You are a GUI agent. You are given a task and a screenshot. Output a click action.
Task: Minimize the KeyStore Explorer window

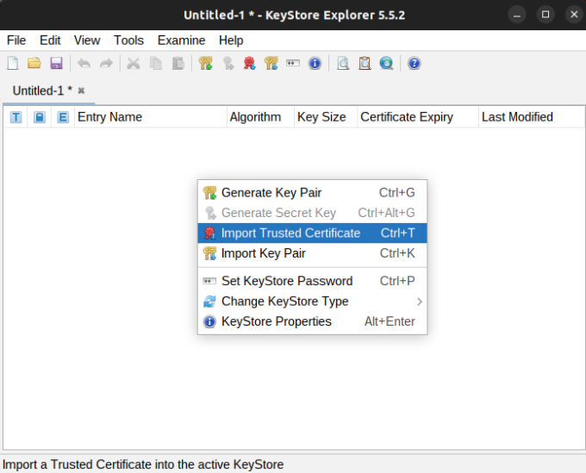pos(517,15)
